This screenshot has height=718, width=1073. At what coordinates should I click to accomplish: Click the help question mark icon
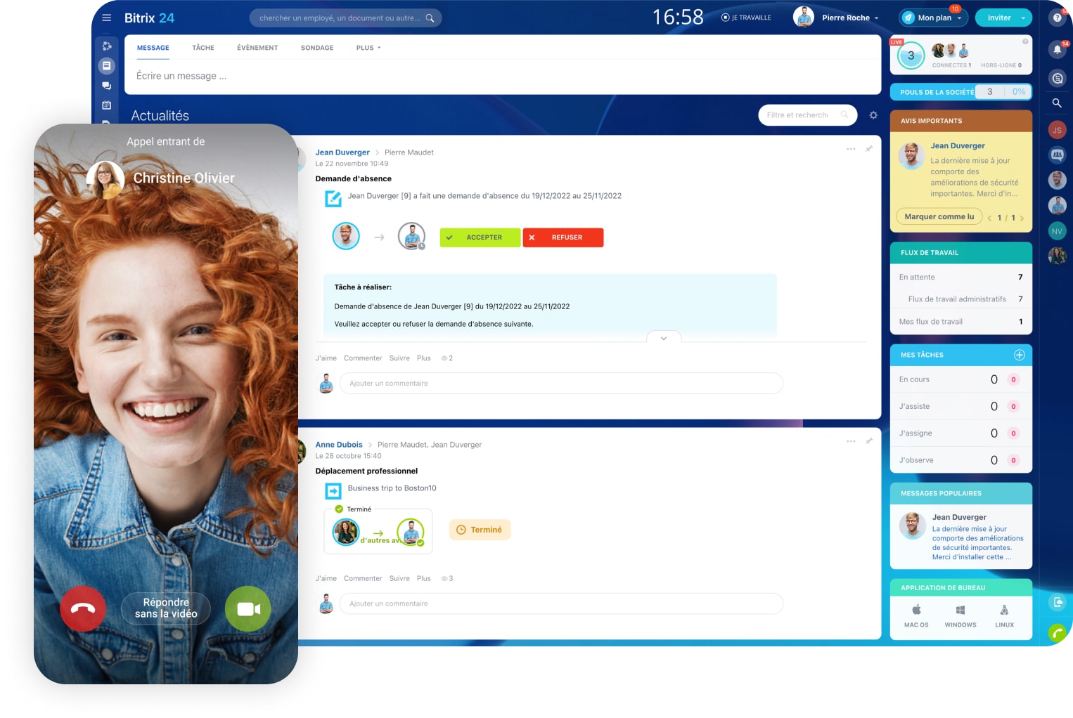[1057, 18]
